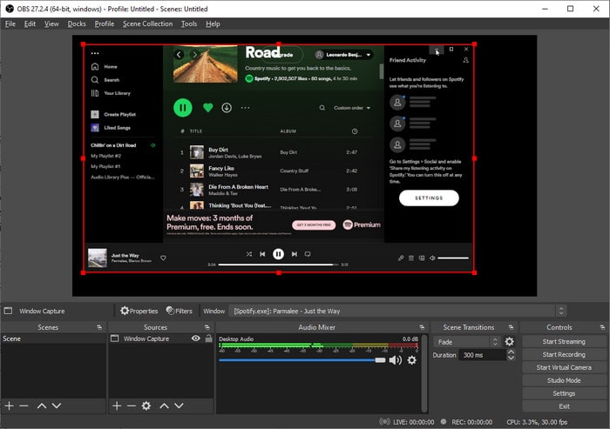610x429 pixels.
Task: Open the Tools menu
Action: click(189, 23)
